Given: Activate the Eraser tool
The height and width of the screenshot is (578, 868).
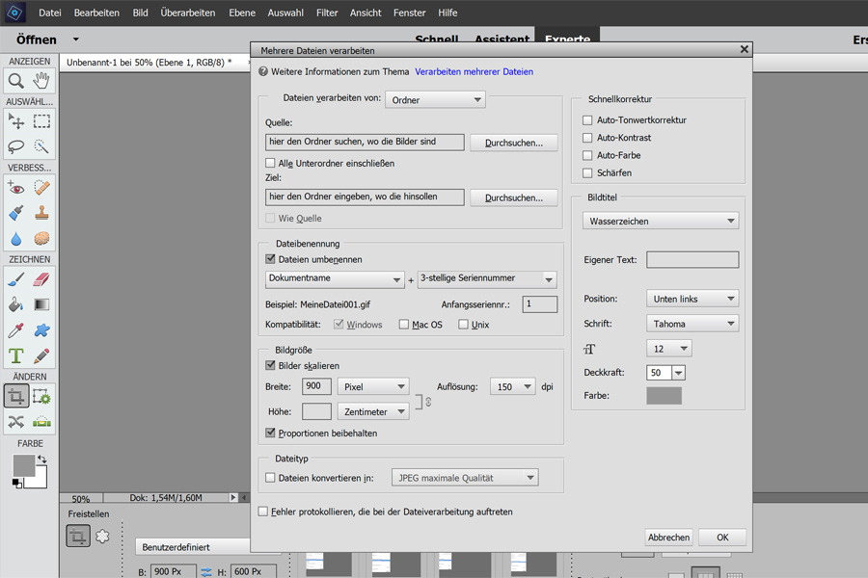Looking at the screenshot, I should pyautogui.click(x=41, y=278).
